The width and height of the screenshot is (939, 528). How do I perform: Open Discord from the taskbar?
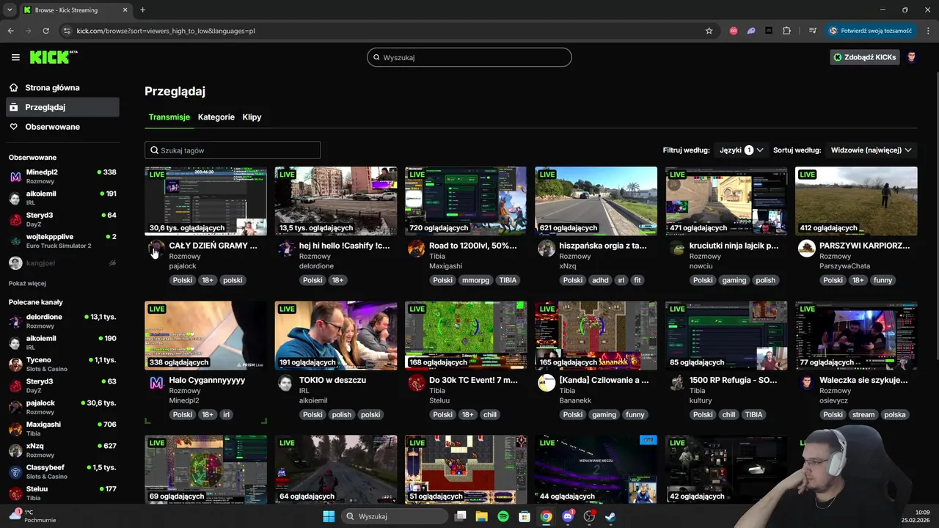point(567,516)
